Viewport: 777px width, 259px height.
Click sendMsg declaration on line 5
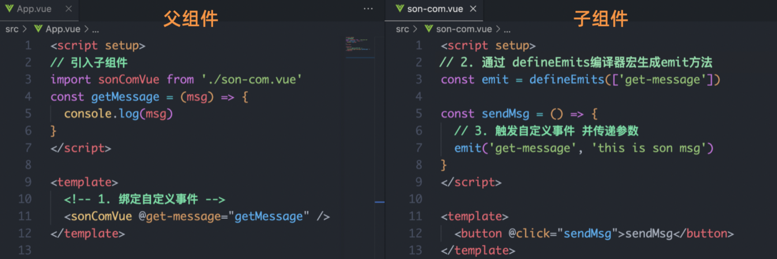pos(505,114)
